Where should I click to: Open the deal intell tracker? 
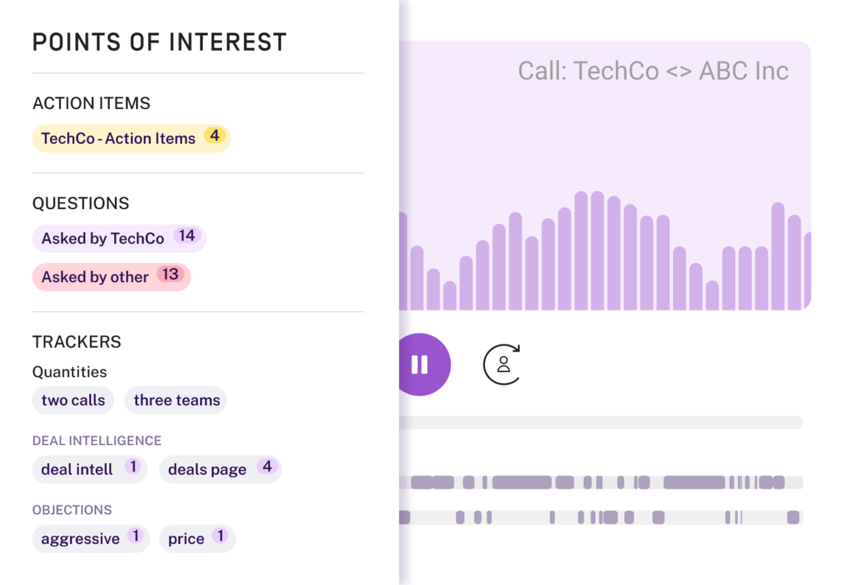(x=90, y=470)
